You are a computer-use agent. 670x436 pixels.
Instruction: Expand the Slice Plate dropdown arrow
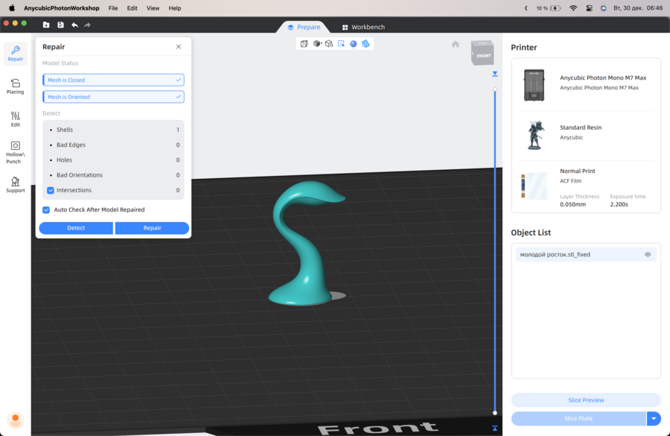(654, 419)
